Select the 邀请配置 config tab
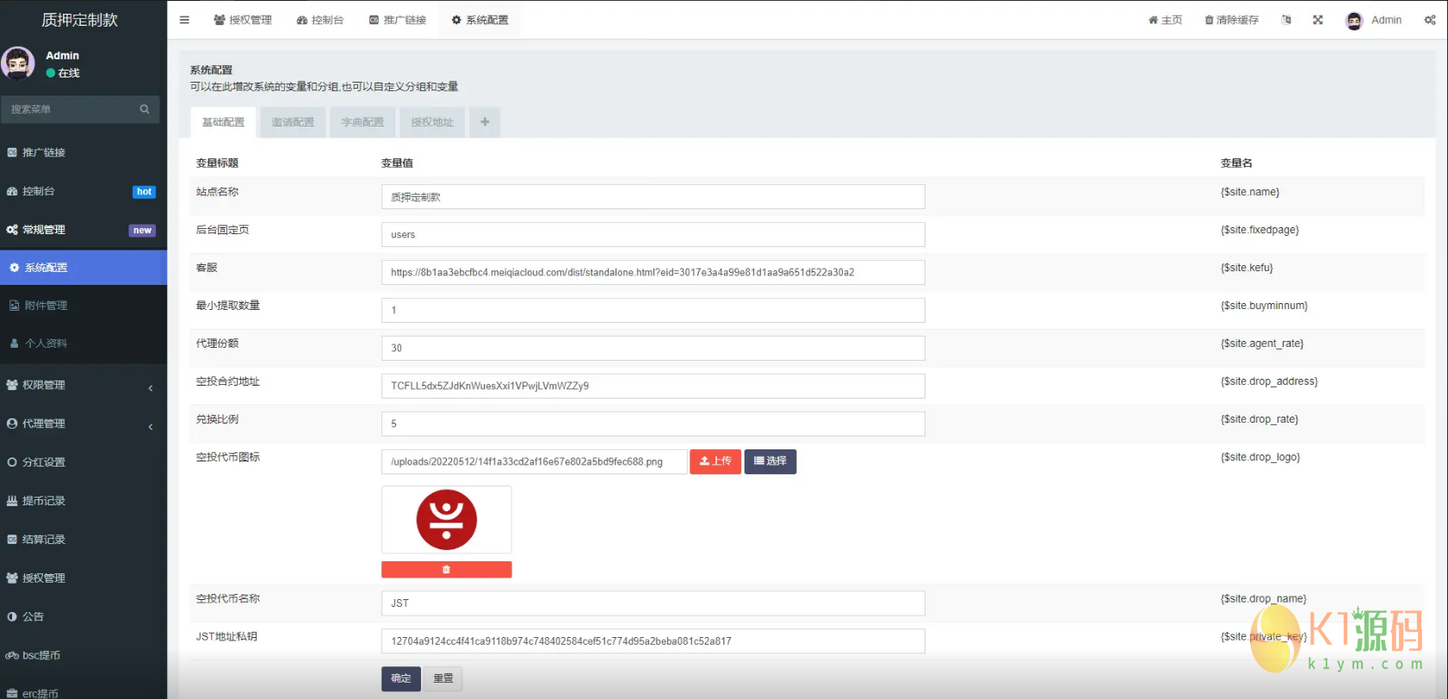This screenshot has height=699, width=1448. [x=293, y=122]
